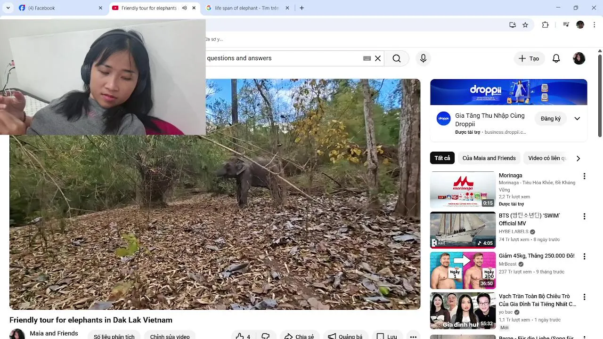Open the Chrome profile avatar
Screen dimensions: 603x339
point(580,25)
